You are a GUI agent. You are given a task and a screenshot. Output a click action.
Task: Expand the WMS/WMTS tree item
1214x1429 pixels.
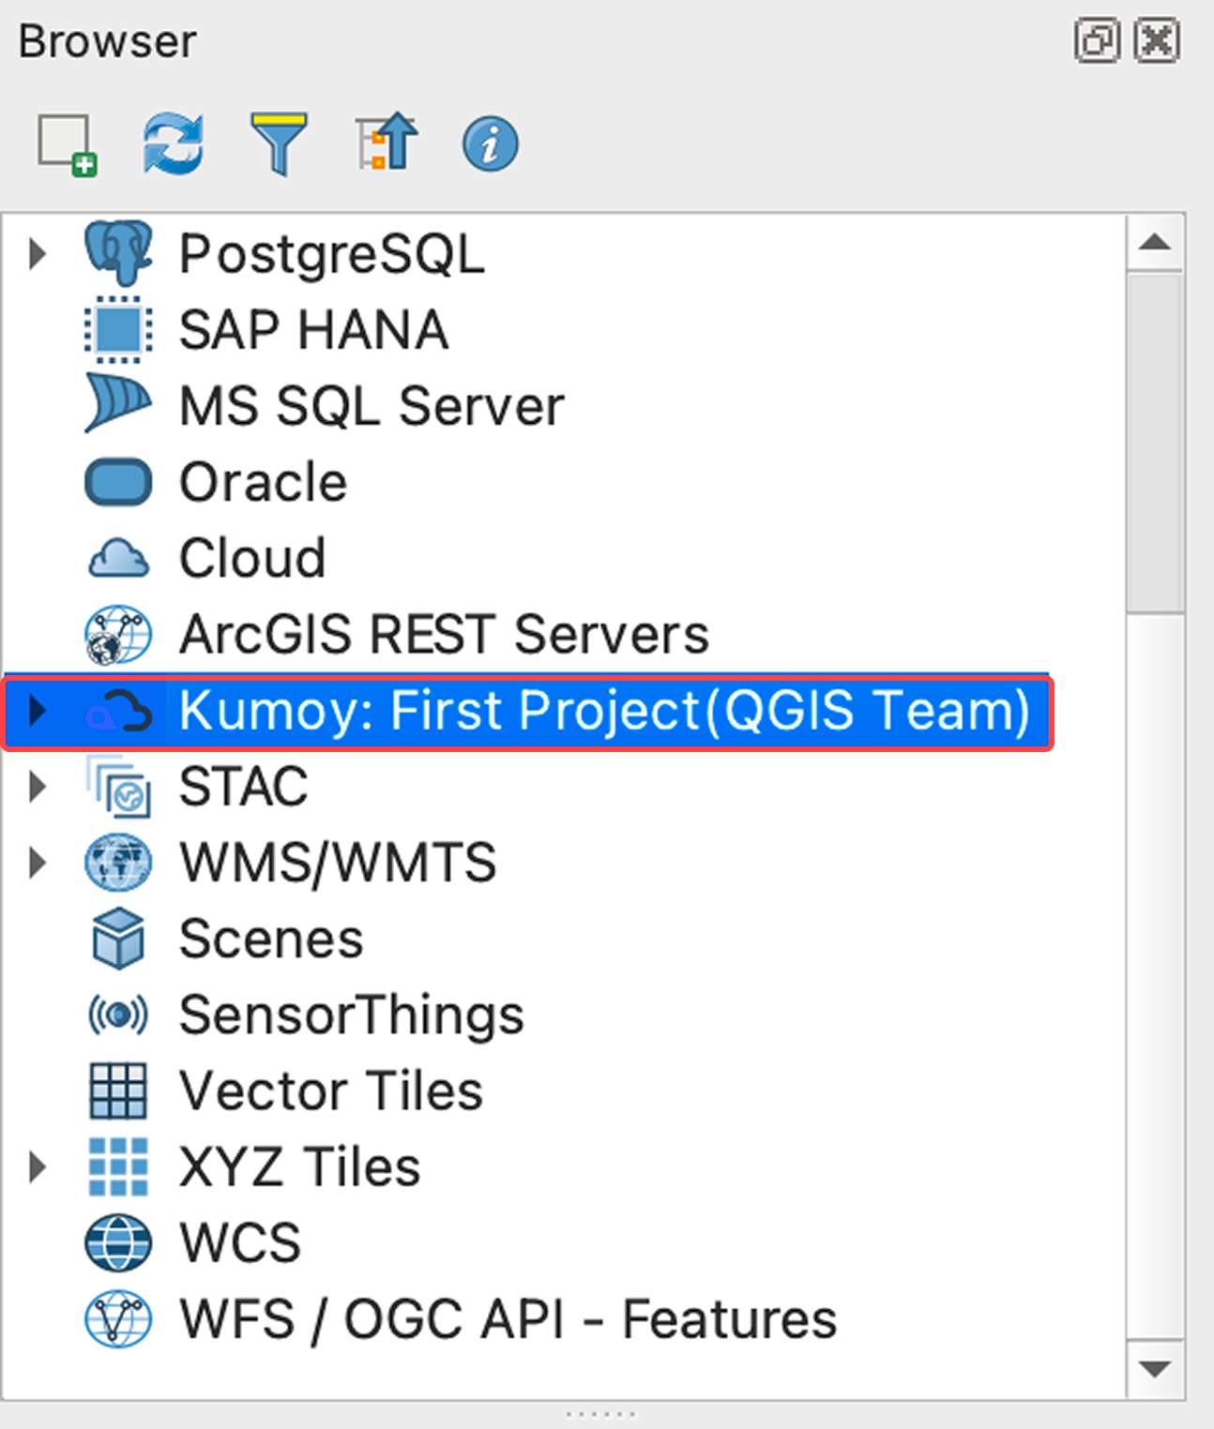[x=38, y=863]
